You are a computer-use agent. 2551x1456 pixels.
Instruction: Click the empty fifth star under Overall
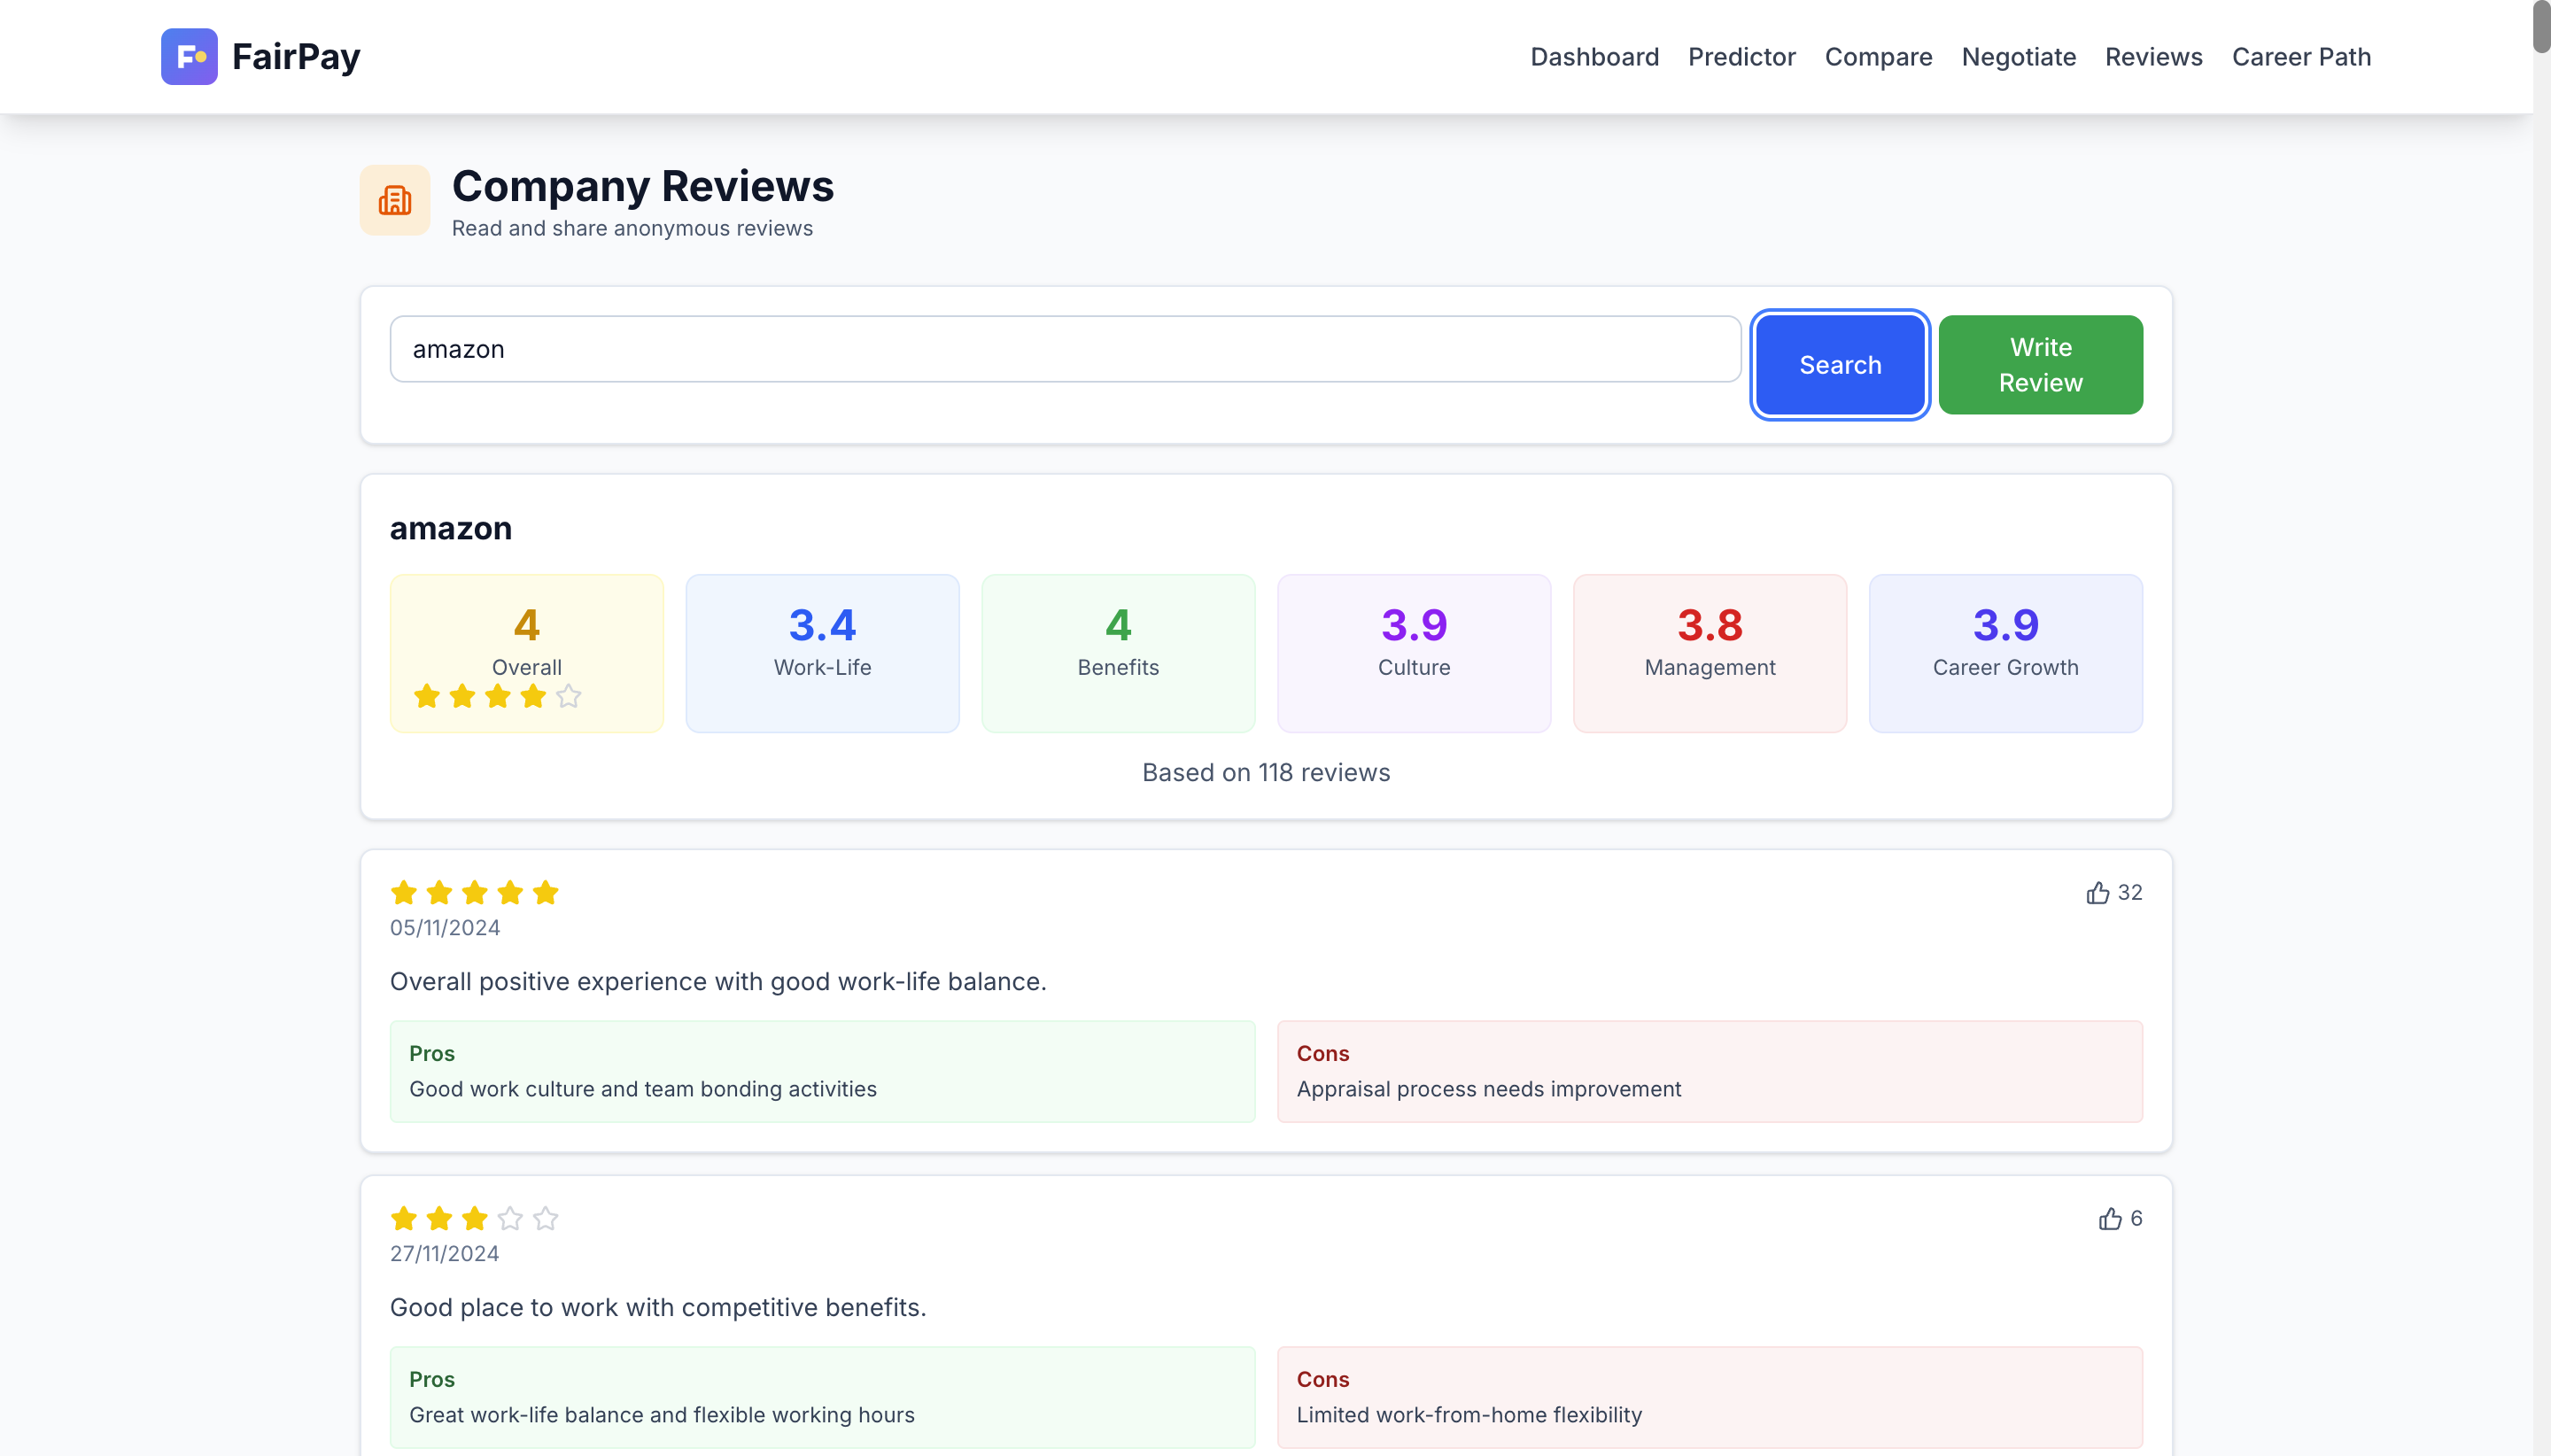pos(569,696)
